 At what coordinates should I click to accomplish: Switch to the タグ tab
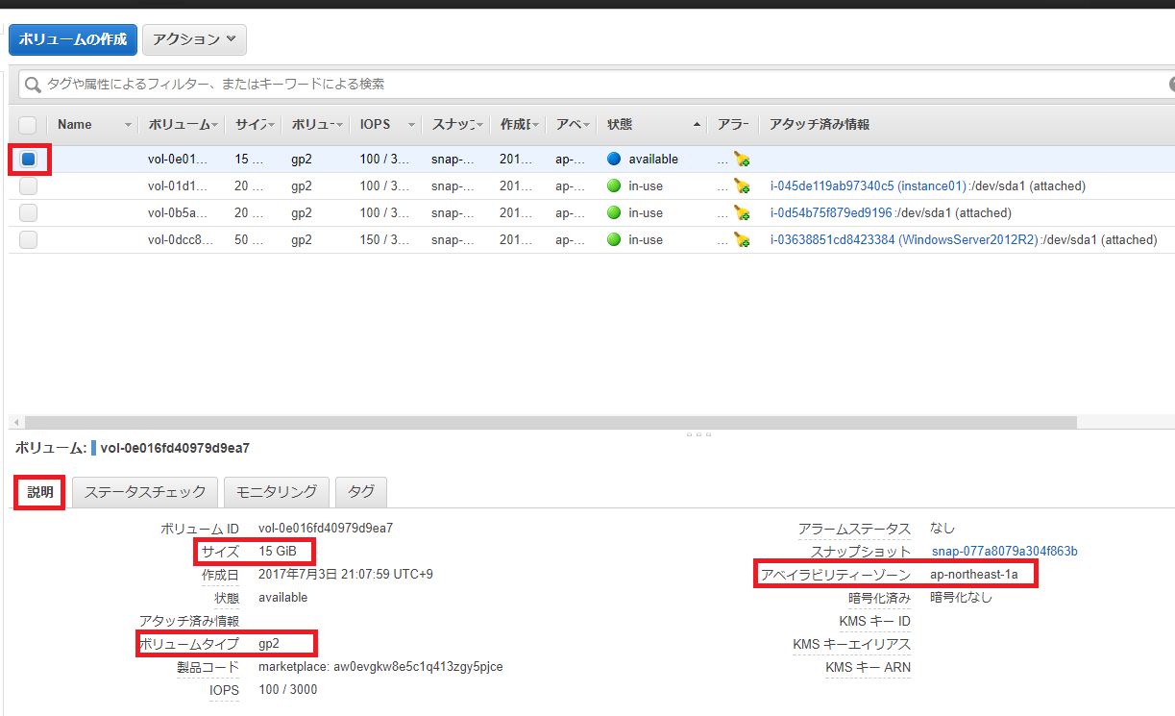tap(361, 492)
